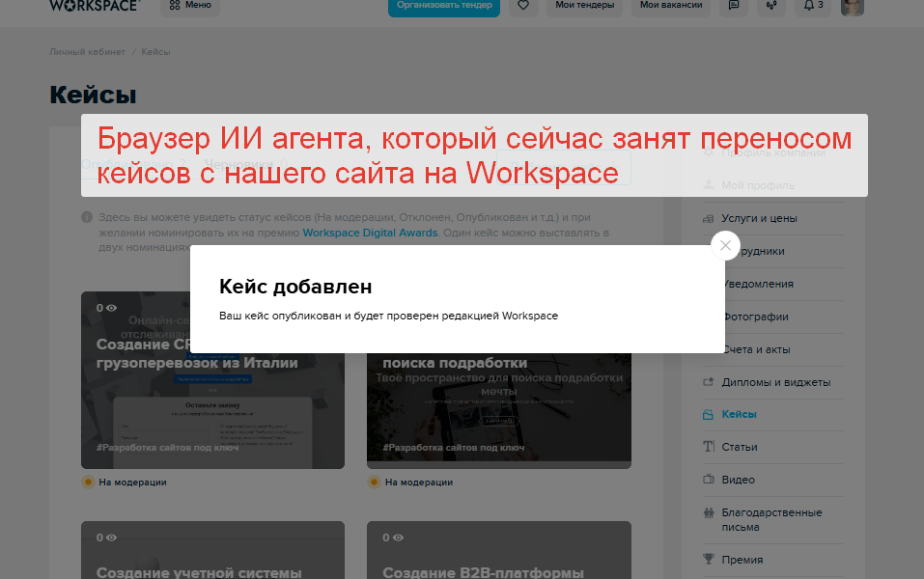The height and width of the screenshot is (579, 924).
Task: Open 'Мой профиль' in the sidebar
Action: (x=758, y=185)
